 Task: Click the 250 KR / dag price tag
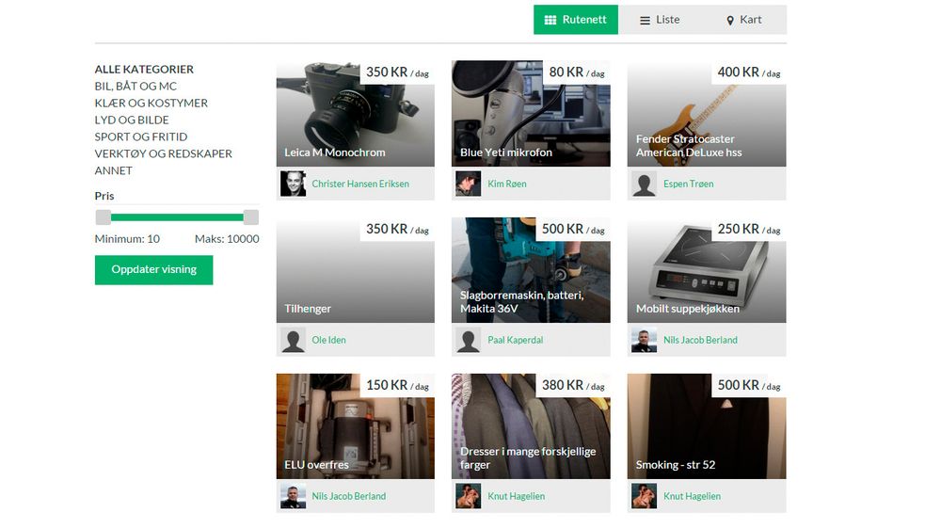pyautogui.click(x=749, y=230)
